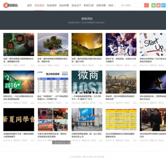Open article title under Monkey King image
This screenshot has width=166, height=166.
pyautogui.click(x=18, y=60)
